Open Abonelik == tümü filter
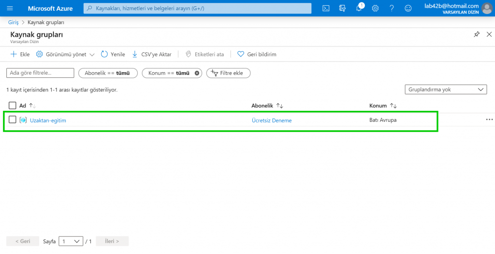The image size is (495, 254). (x=108, y=73)
